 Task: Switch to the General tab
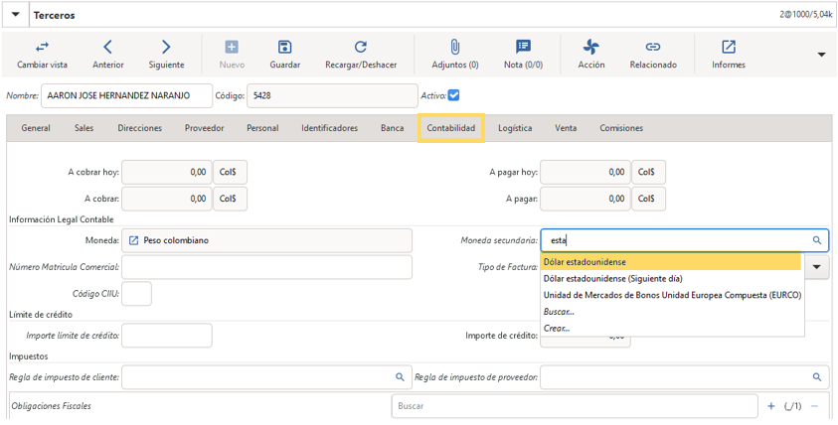pos(36,128)
